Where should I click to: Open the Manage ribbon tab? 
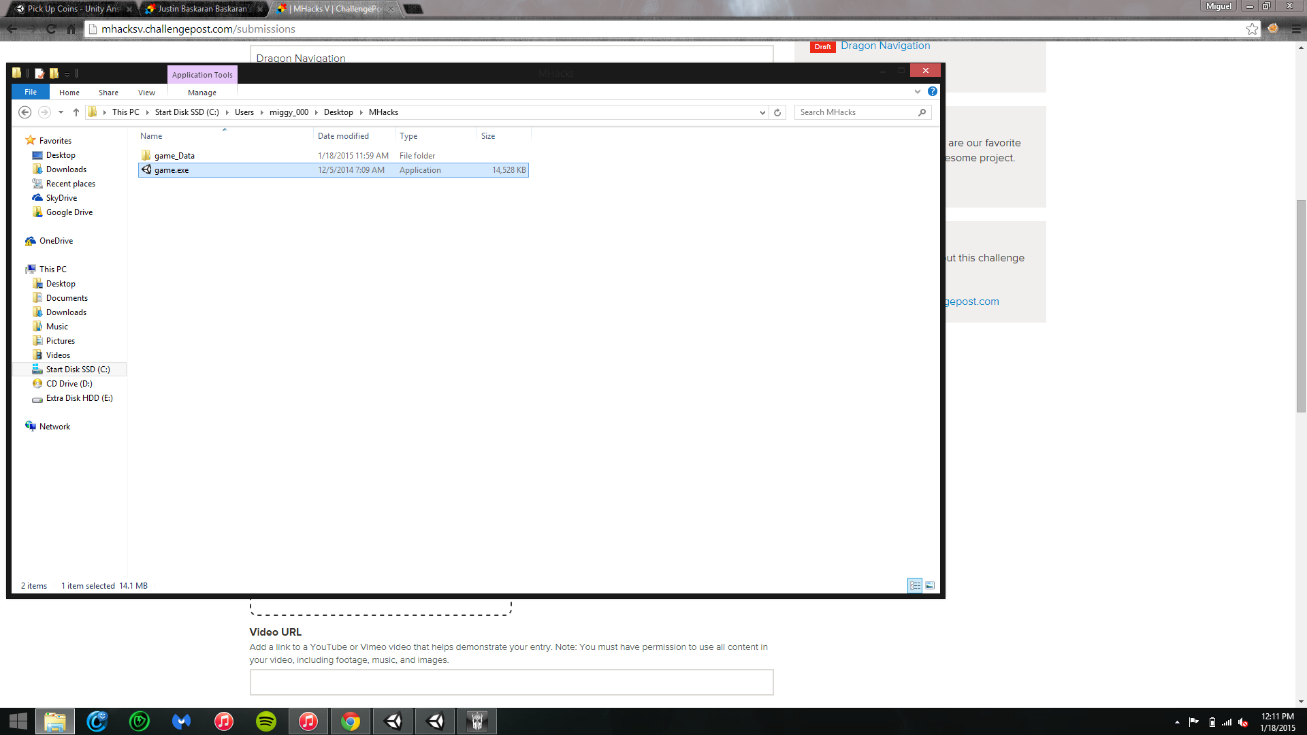click(202, 93)
